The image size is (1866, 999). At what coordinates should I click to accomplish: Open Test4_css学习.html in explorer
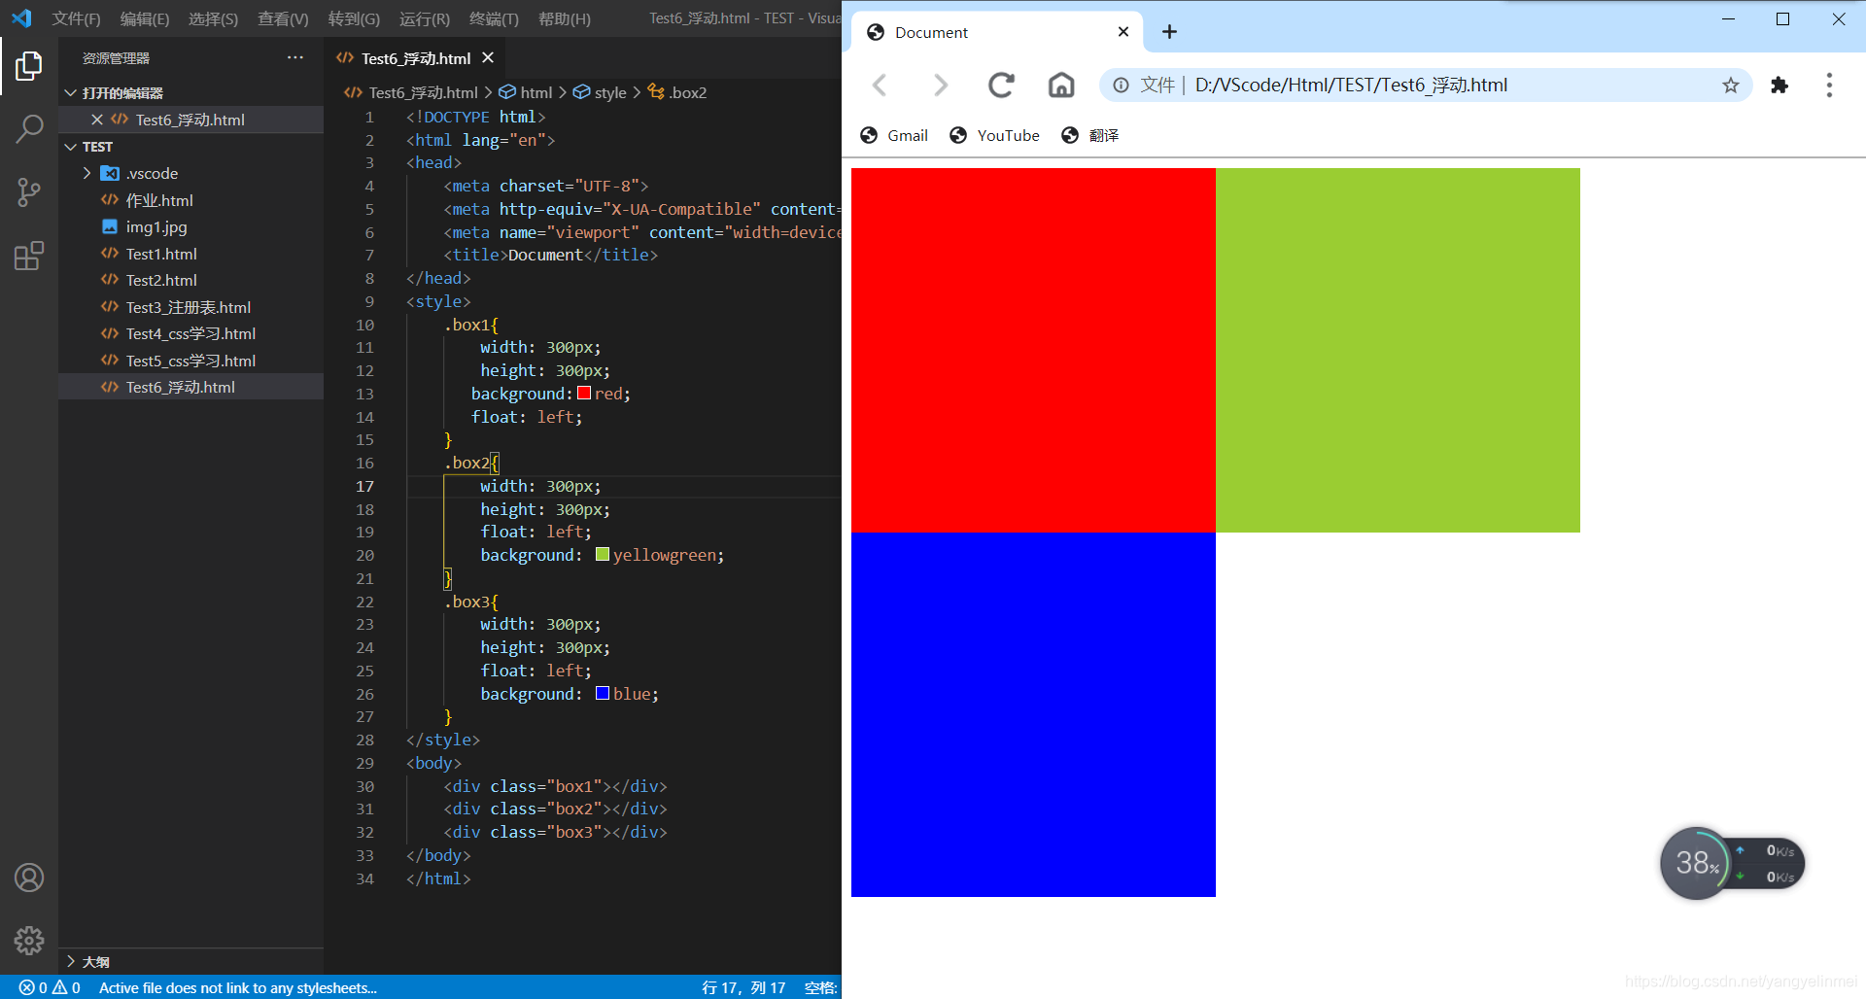190,333
